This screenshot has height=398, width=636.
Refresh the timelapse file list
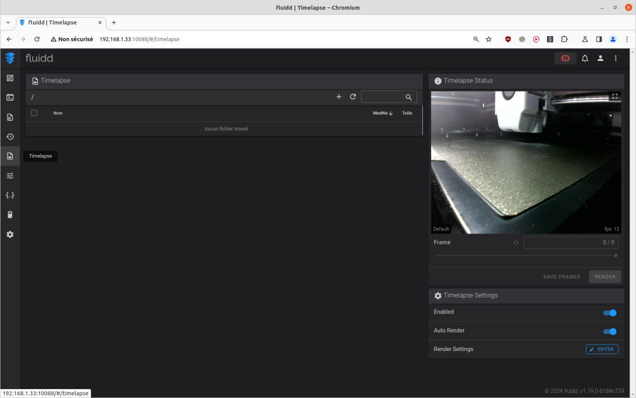[353, 96]
